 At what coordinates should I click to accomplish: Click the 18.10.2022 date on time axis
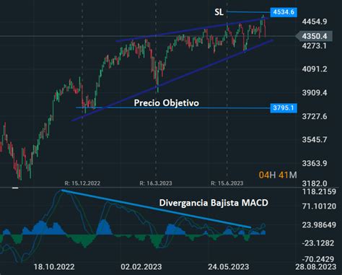54,267
